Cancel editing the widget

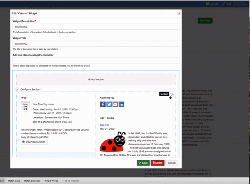click(172, 163)
